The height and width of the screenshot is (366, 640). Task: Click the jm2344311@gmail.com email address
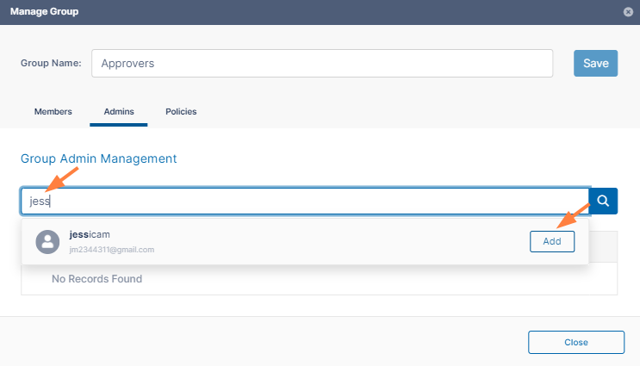click(112, 250)
